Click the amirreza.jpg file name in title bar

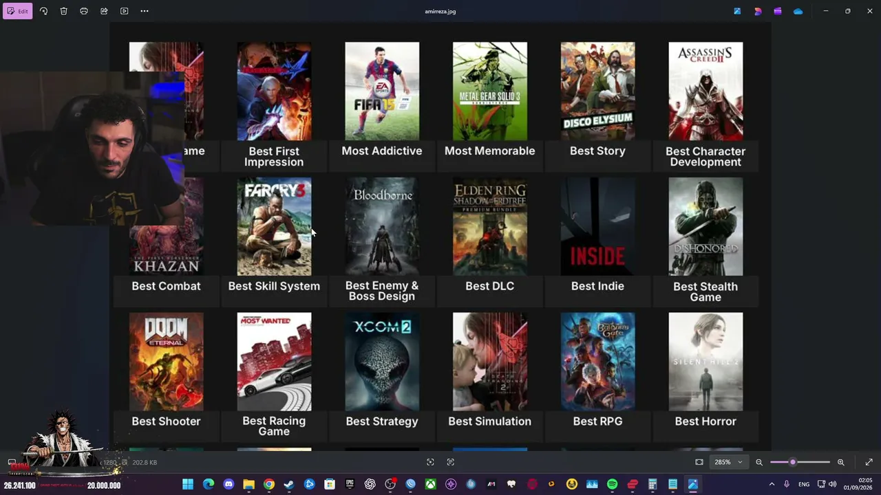[x=440, y=11]
